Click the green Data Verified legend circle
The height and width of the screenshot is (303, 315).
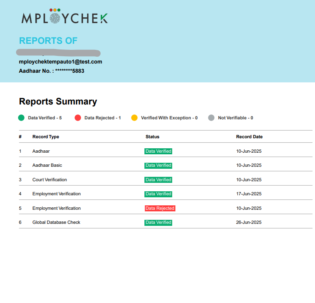[x=21, y=118]
